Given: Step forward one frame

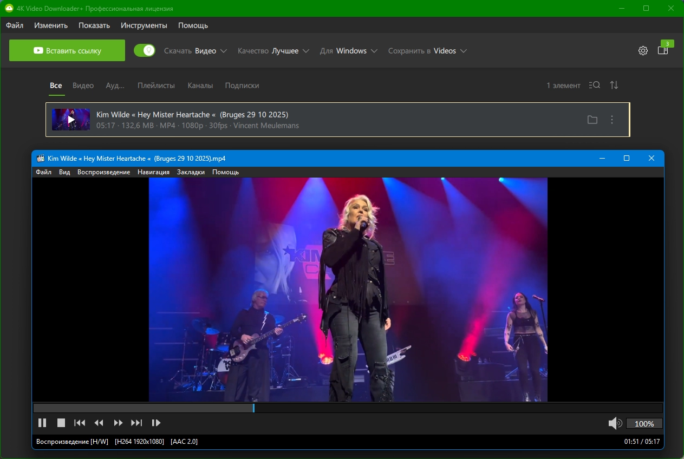Looking at the screenshot, I should point(156,423).
